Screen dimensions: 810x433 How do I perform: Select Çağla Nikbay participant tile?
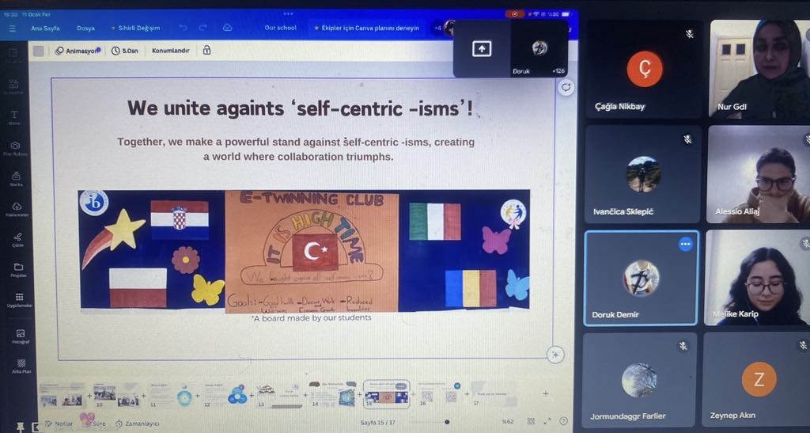tap(643, 69)
